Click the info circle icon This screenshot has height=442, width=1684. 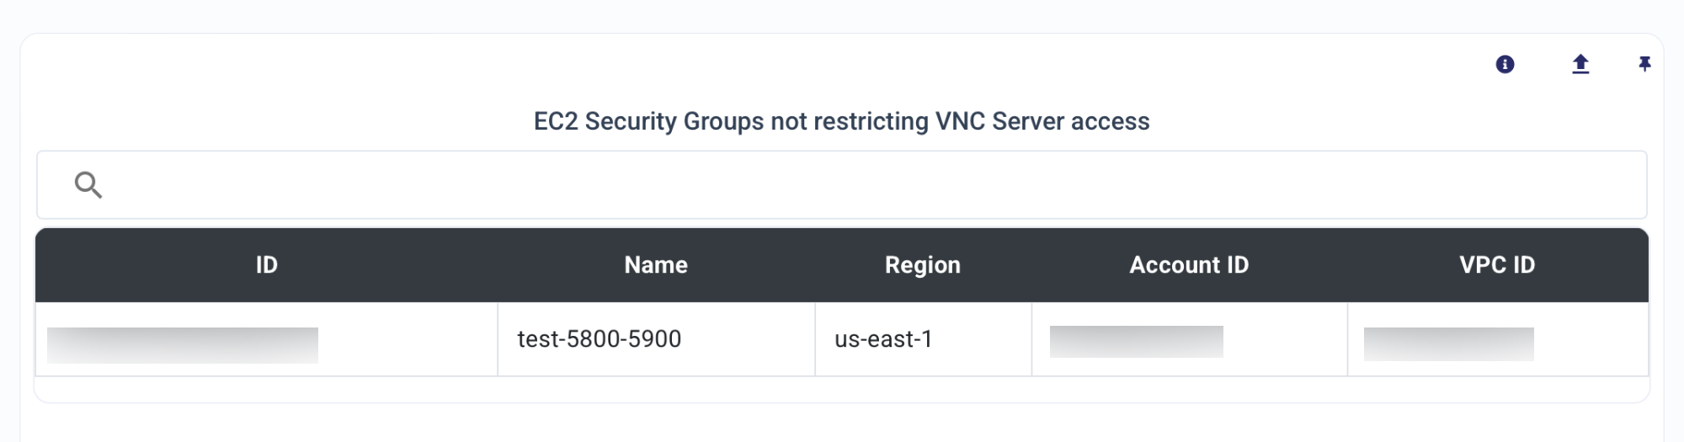coord(1505,64)
